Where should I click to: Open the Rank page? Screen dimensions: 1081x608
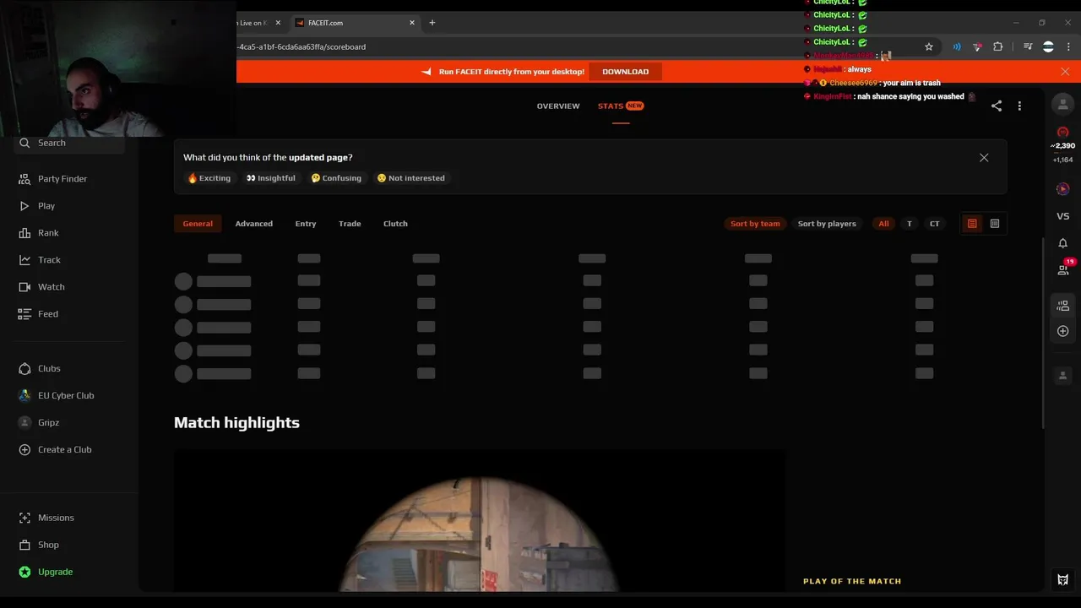(x=48, y=233)
